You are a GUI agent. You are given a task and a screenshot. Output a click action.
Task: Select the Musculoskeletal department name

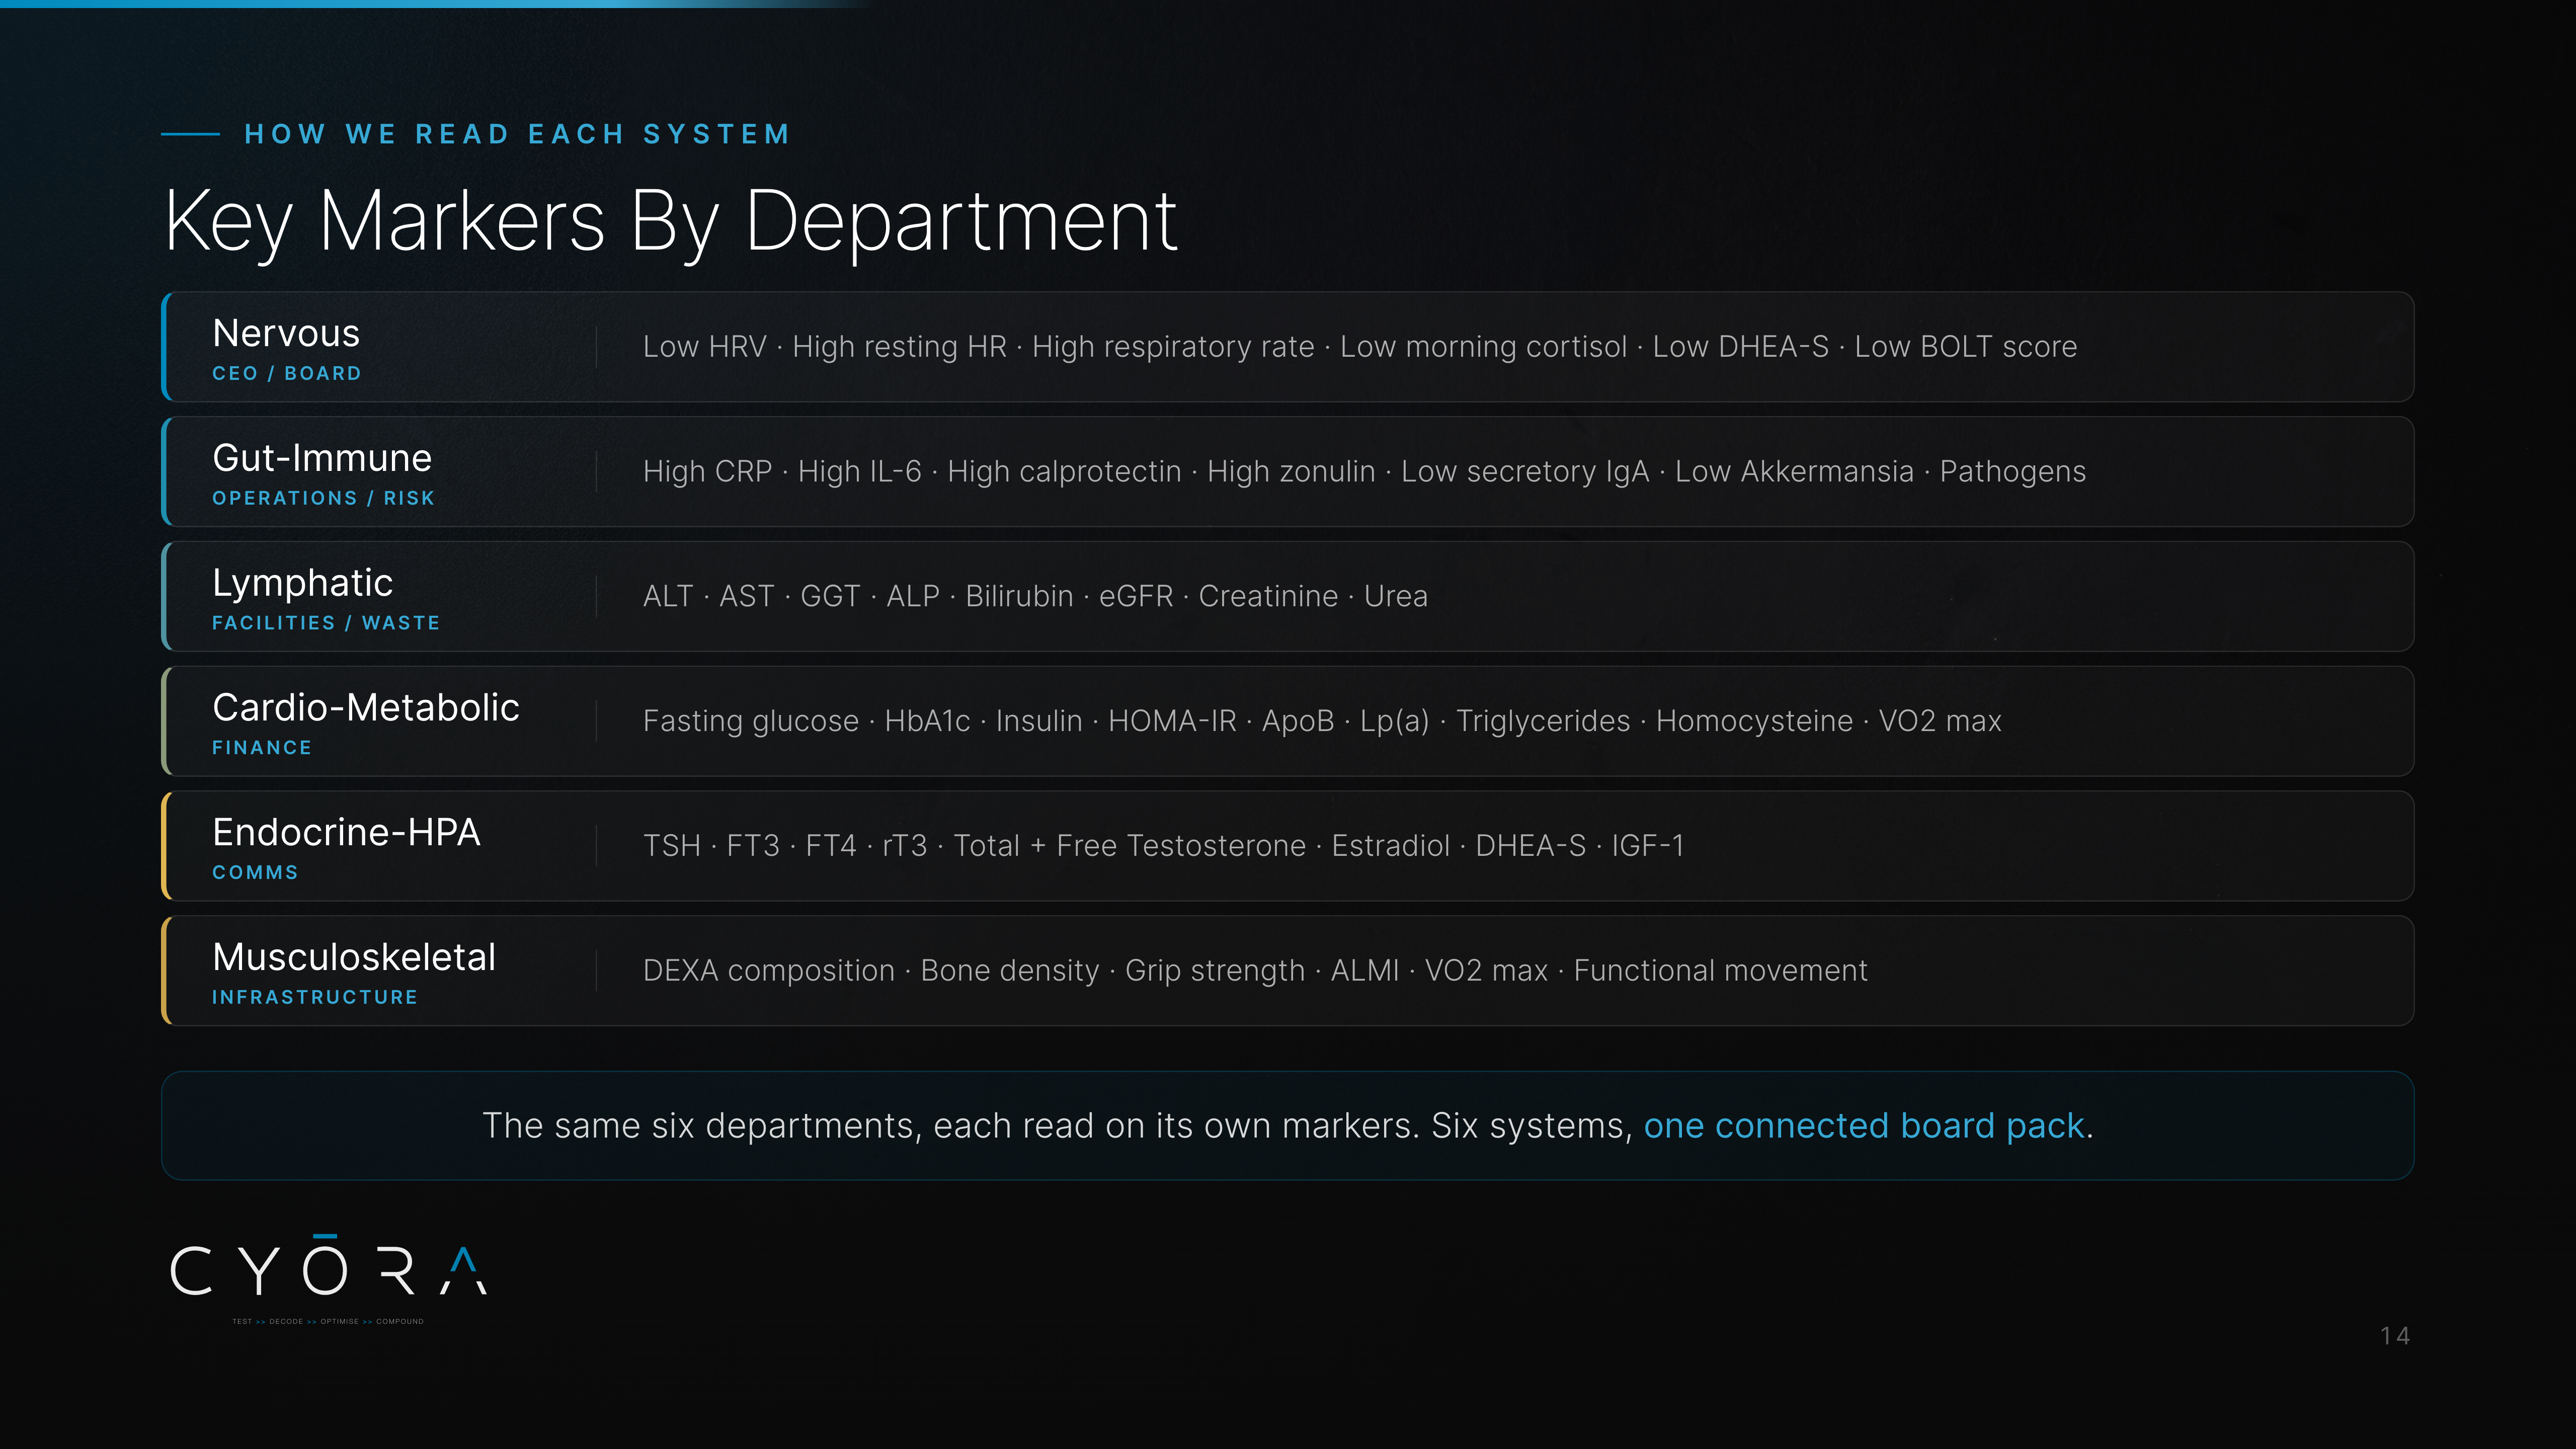354,958
